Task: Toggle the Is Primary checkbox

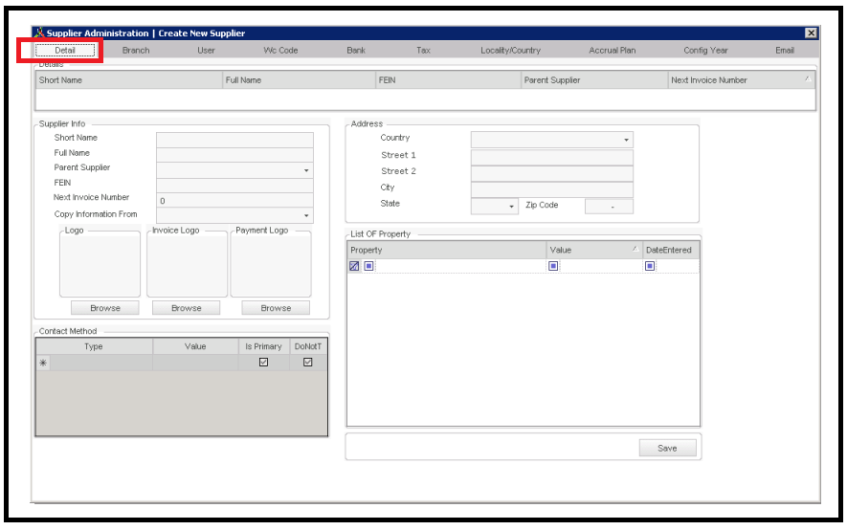Action: 263,363
